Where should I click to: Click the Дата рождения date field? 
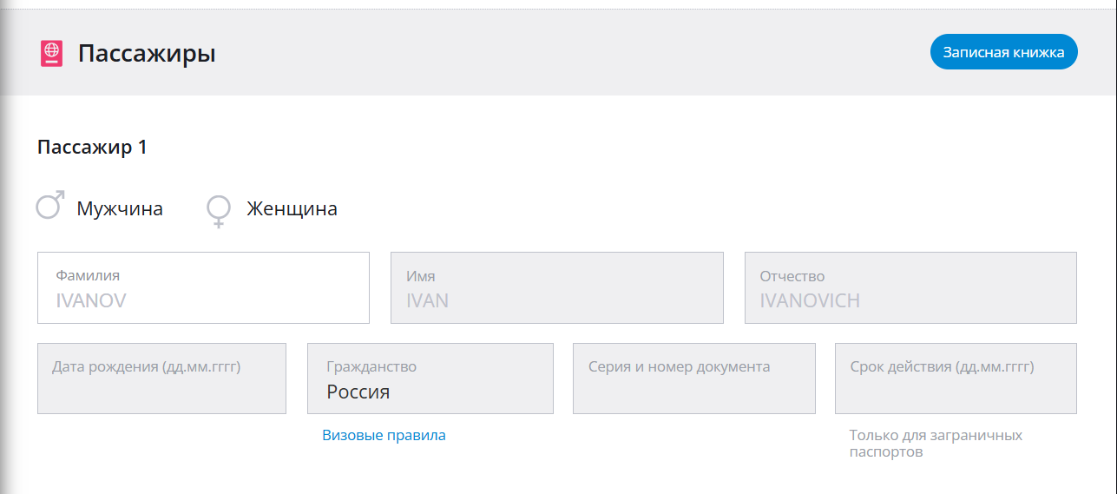click(161, 379)
